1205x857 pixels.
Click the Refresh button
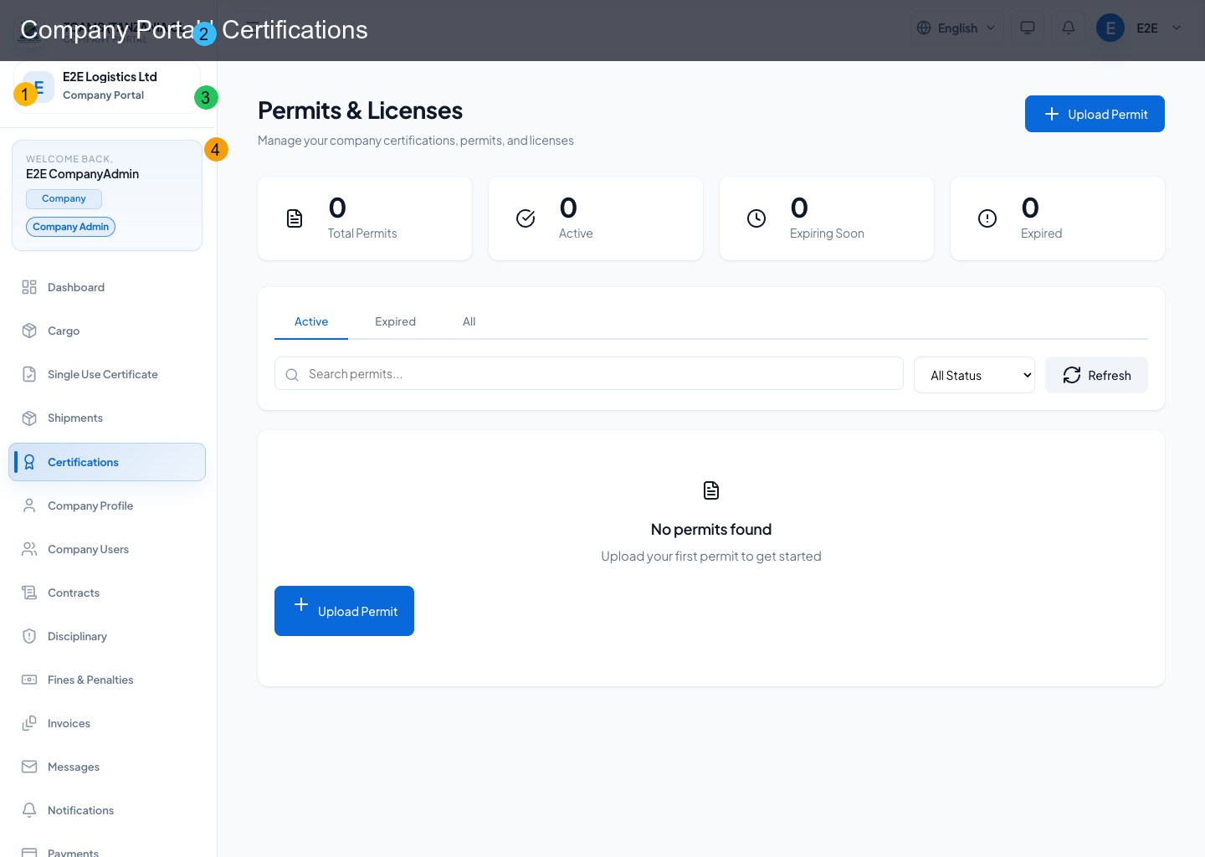click(1096, 375)
